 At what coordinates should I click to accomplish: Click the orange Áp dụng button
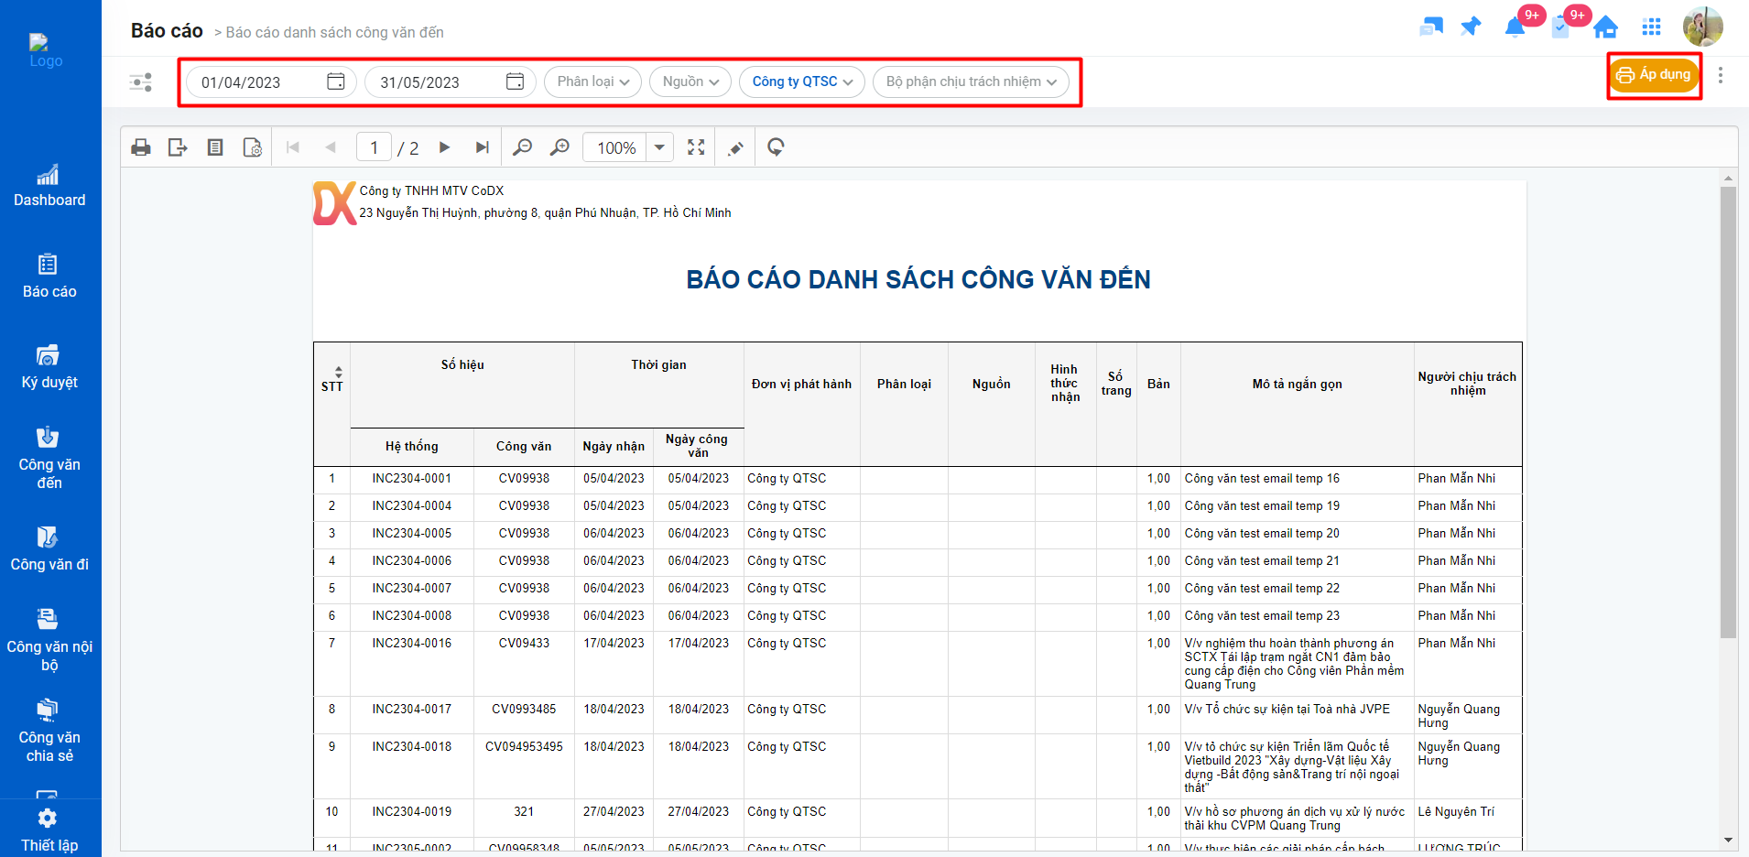1655,75
